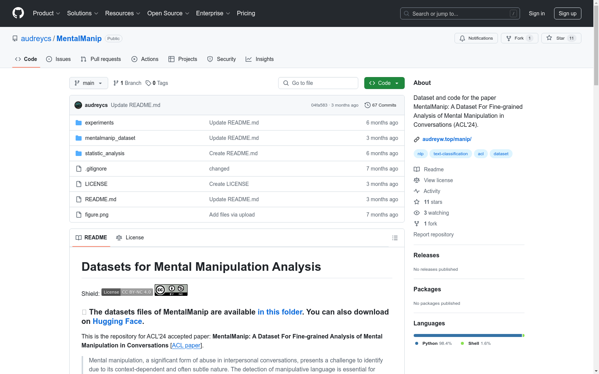Select the .gitignore file icon
599x374 pixels.
point(79,169)
